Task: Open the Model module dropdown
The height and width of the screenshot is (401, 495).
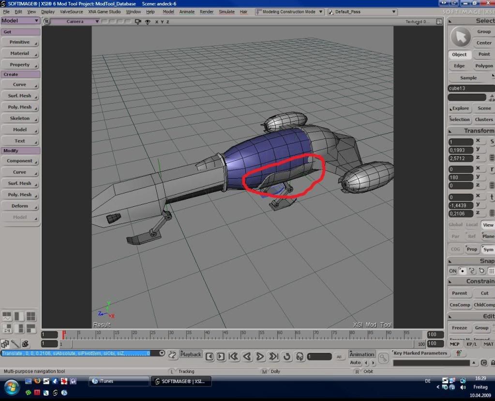Action: (x=20, y=20)
